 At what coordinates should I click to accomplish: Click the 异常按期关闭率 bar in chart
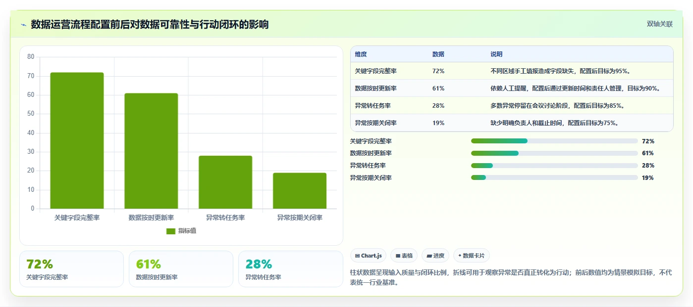pyautogui.click(x=300, y=191)
